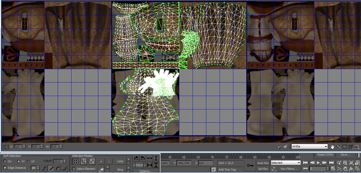The image size is (361, 173).
Task: Click the Key Filters... button
Action: tap(289, 169)
